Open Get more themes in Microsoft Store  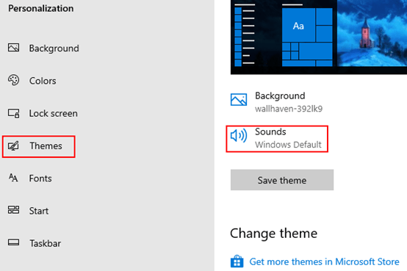[x=324, y=261]
